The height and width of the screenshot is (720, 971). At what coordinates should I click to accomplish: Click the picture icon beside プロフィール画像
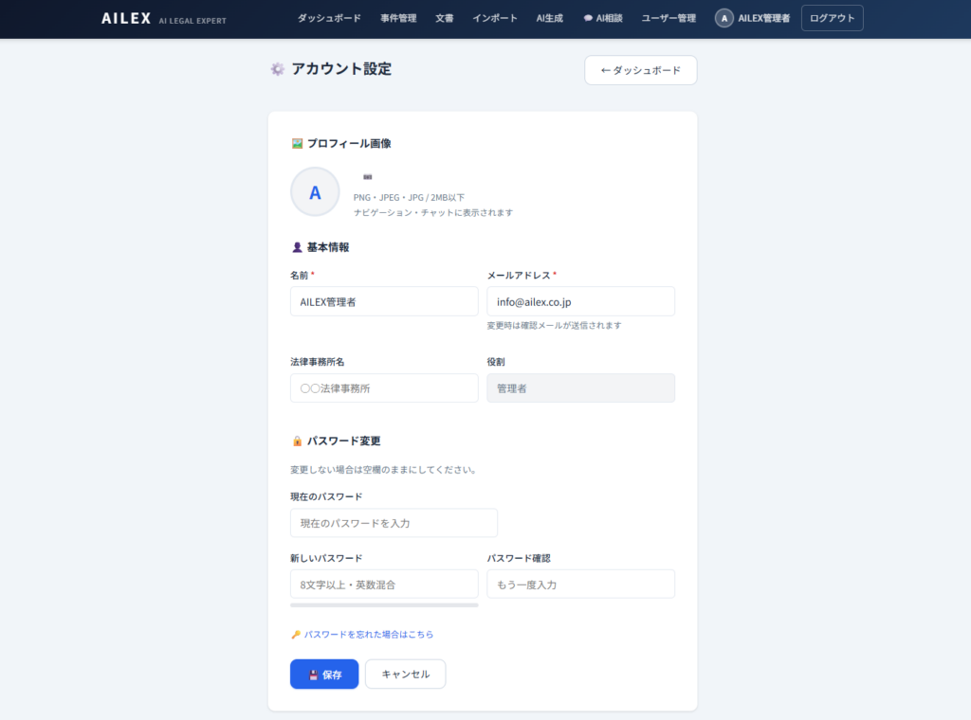tap(297, 144)
